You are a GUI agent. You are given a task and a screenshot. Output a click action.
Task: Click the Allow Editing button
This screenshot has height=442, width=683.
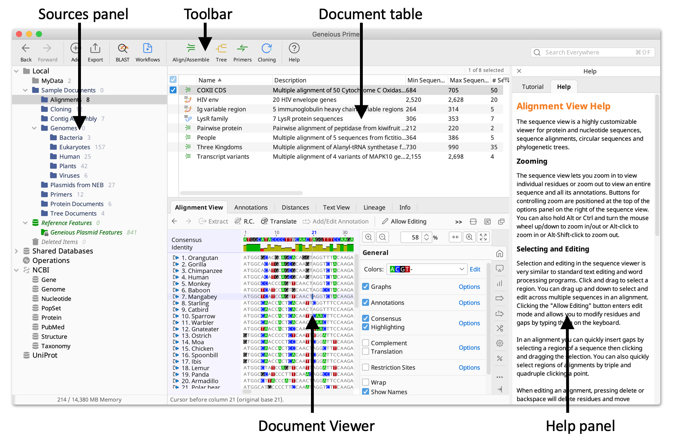(404, 221)
